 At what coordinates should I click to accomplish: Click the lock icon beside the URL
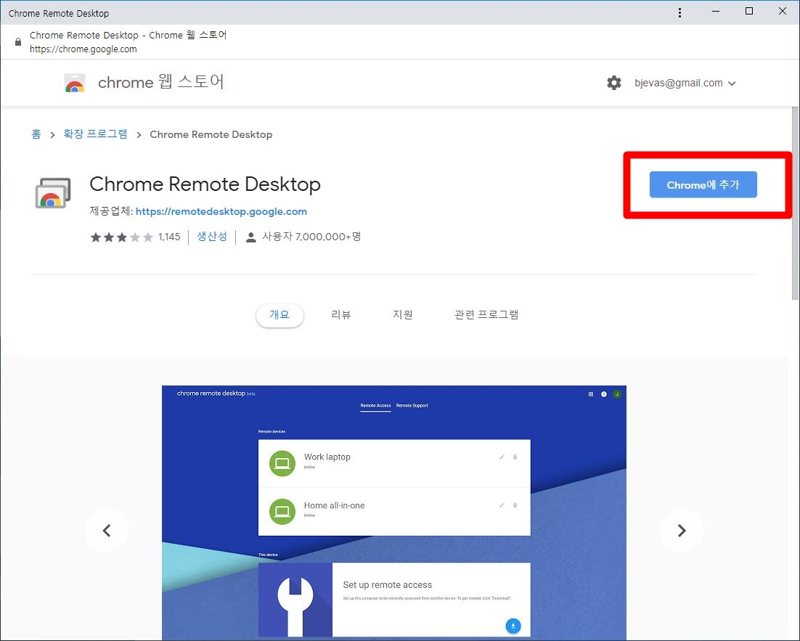click(x=18, y=42)
